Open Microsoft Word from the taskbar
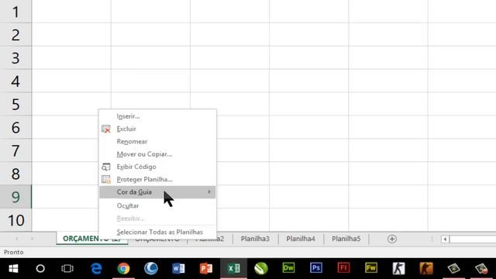Viewport: 496px width, 279px height. pos(178,269)
